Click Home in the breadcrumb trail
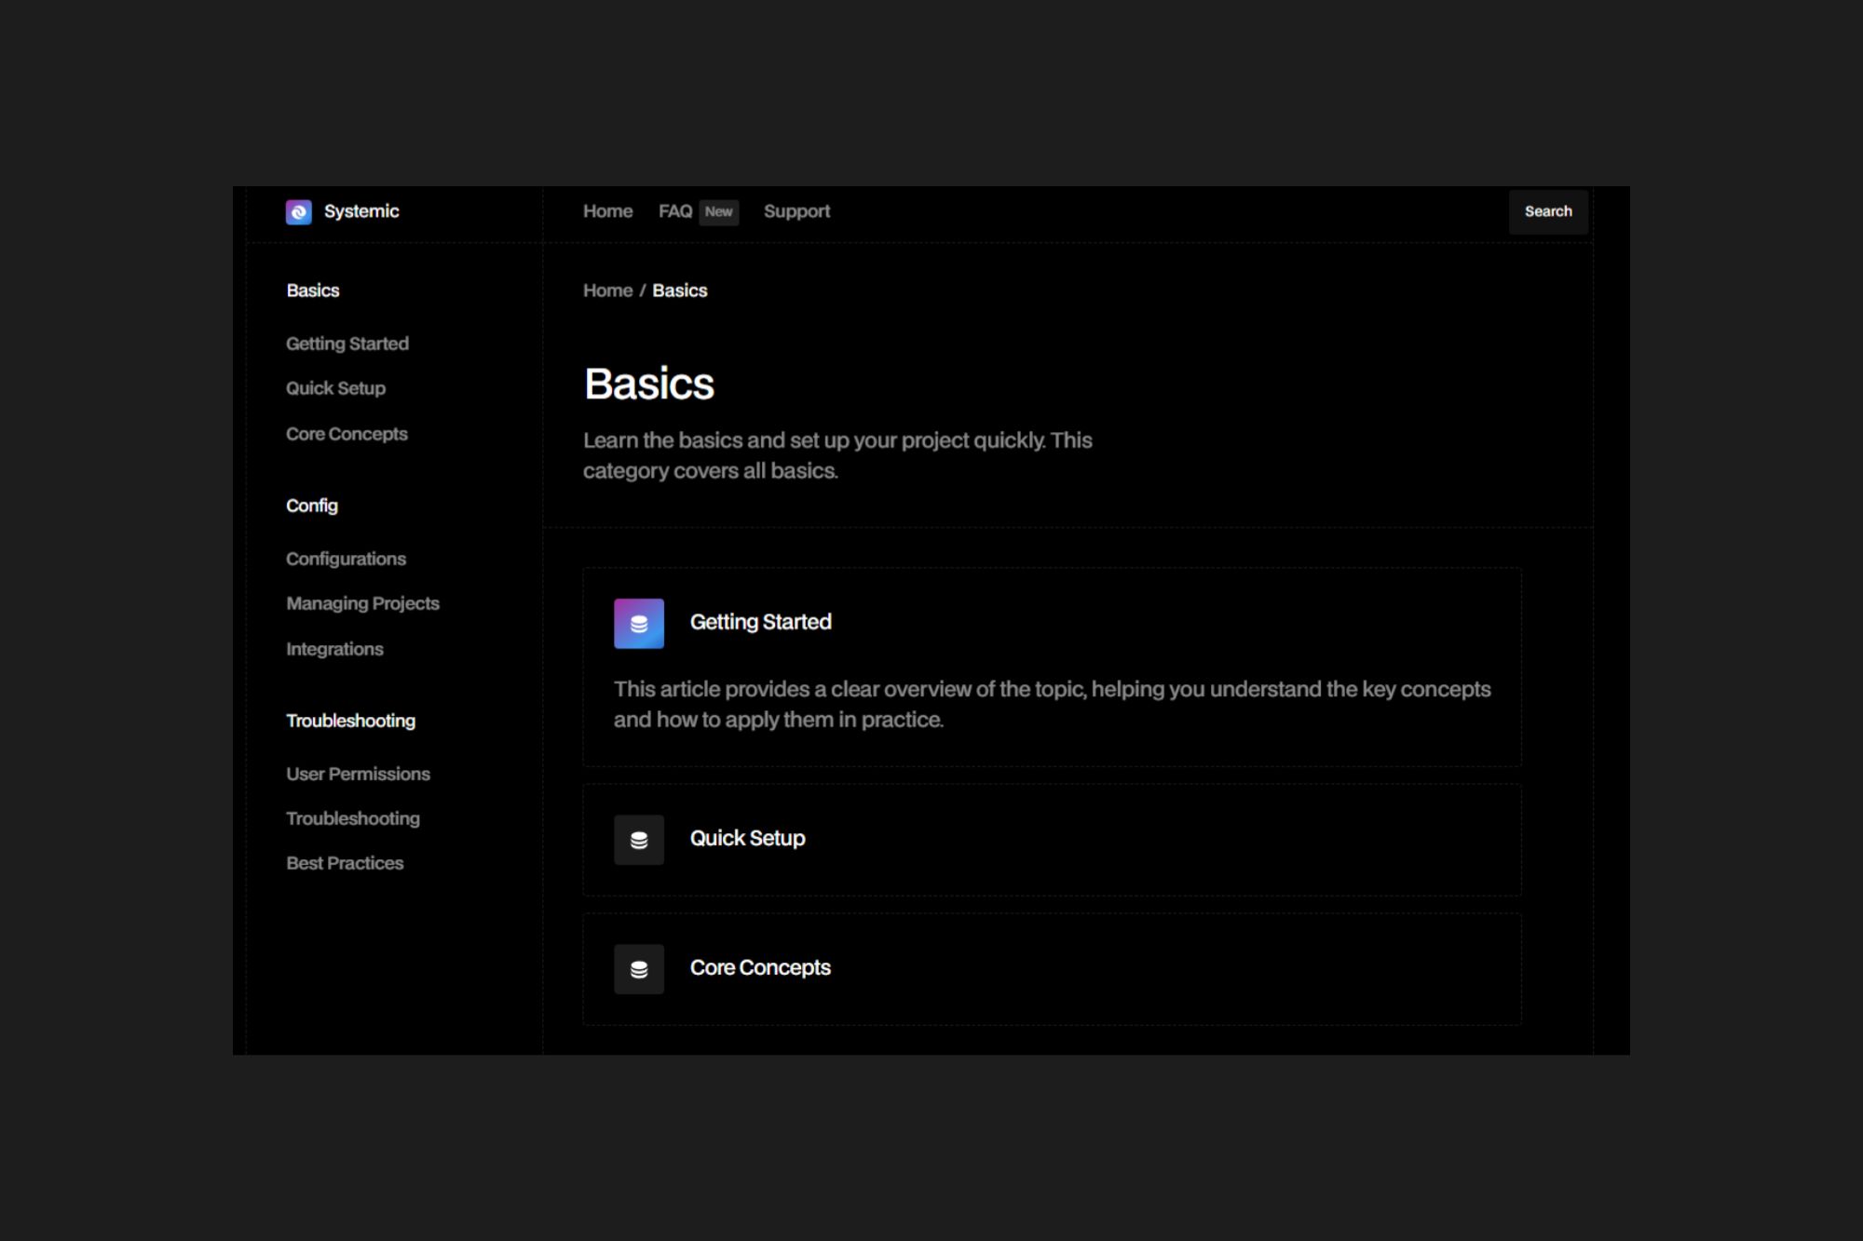 607,290
